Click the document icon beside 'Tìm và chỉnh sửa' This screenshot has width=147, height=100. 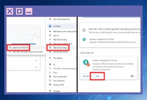click(x=50, y=77)
